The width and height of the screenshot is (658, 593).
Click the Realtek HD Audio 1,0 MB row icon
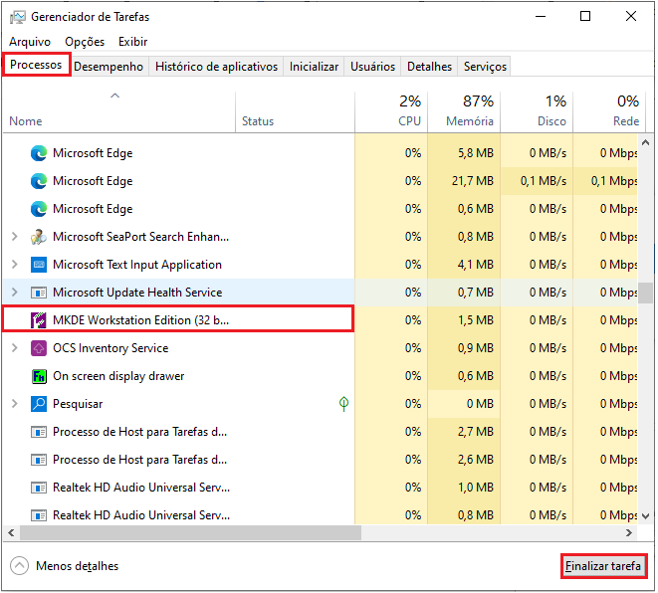39,488
